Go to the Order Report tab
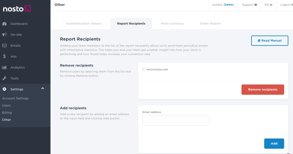The height and width of the screenshot is (154, 293). pos(210,23)
